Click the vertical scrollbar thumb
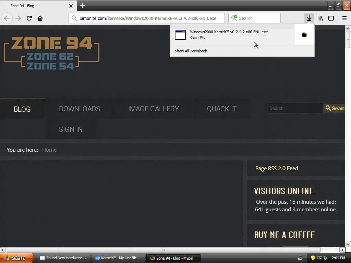The height and width of the screenshot is (263, 351). point(348,40)
